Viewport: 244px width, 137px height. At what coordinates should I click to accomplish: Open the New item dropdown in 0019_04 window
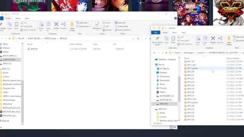pos(83,23)
